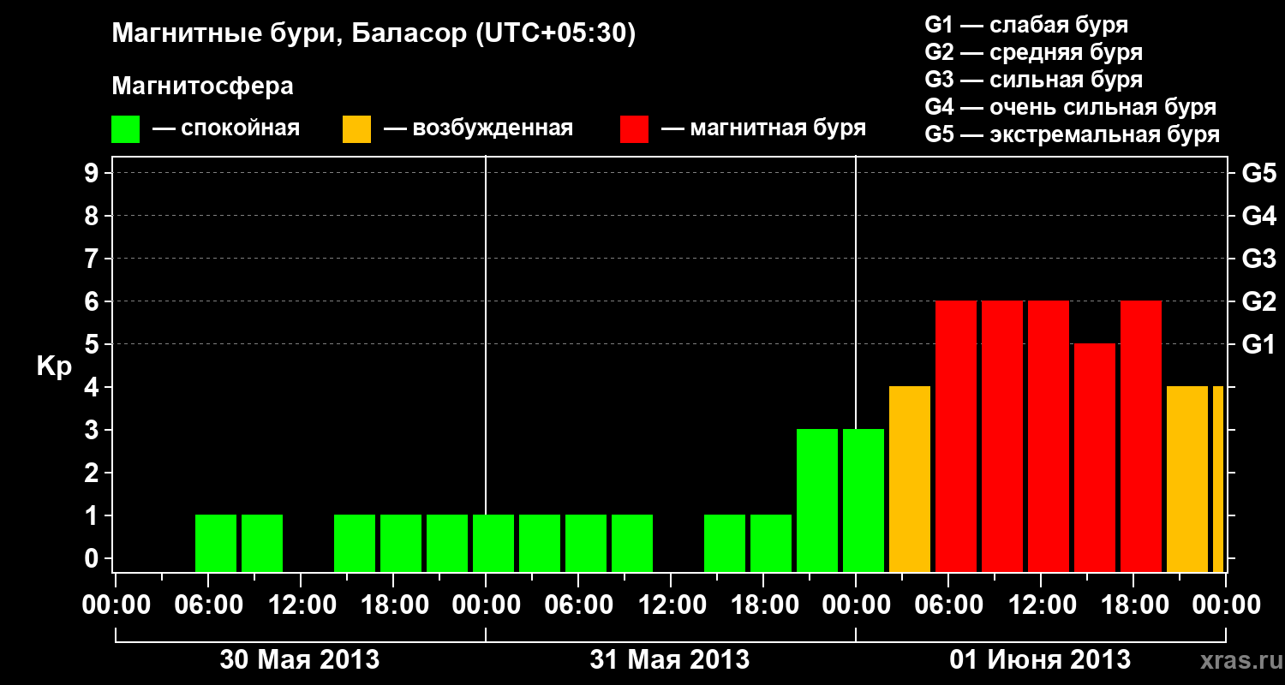Click the right-axis G3 label
1285x685 pixels.
pyautogui.click(x=1259, y=259)
